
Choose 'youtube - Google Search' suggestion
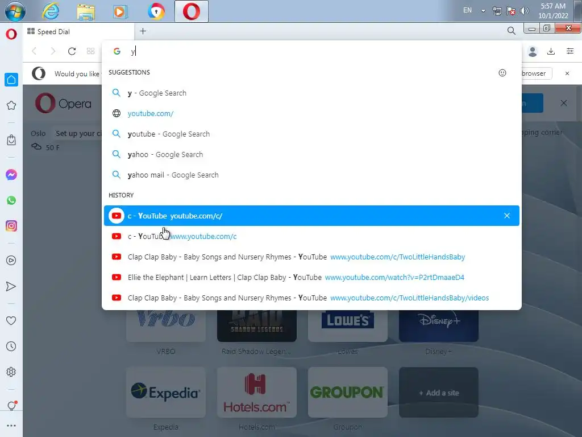[312, 134]
